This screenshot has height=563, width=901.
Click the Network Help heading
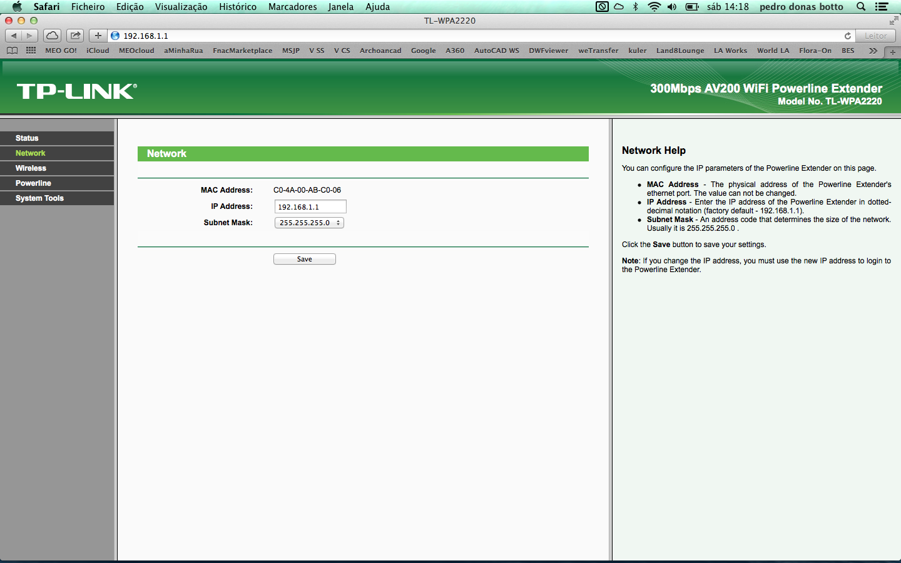pos(654,150)
